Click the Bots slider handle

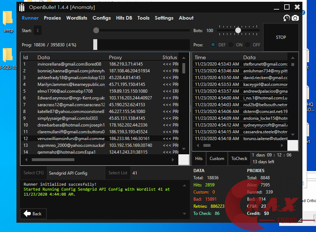pyautogui.click(x=238, y=31)
